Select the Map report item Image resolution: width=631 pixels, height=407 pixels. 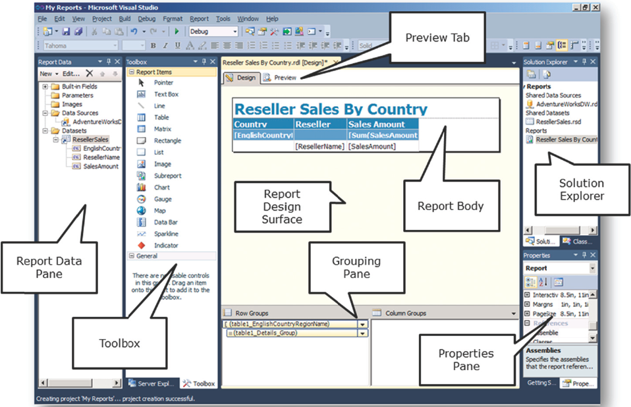tap(160, 211)
